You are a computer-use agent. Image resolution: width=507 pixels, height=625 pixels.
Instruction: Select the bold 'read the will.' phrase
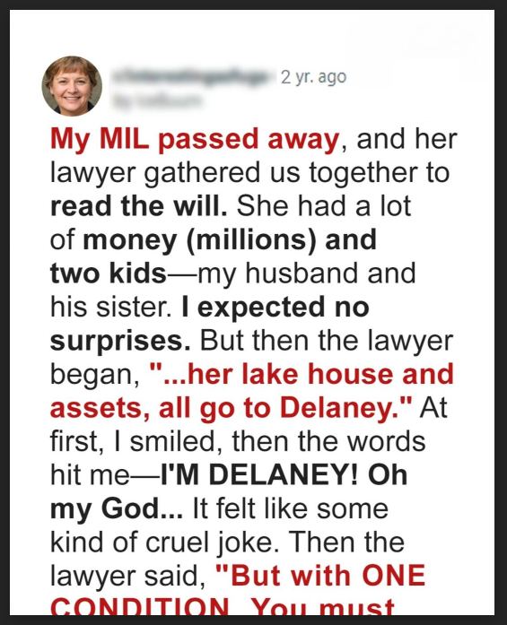tap(139, 206)
